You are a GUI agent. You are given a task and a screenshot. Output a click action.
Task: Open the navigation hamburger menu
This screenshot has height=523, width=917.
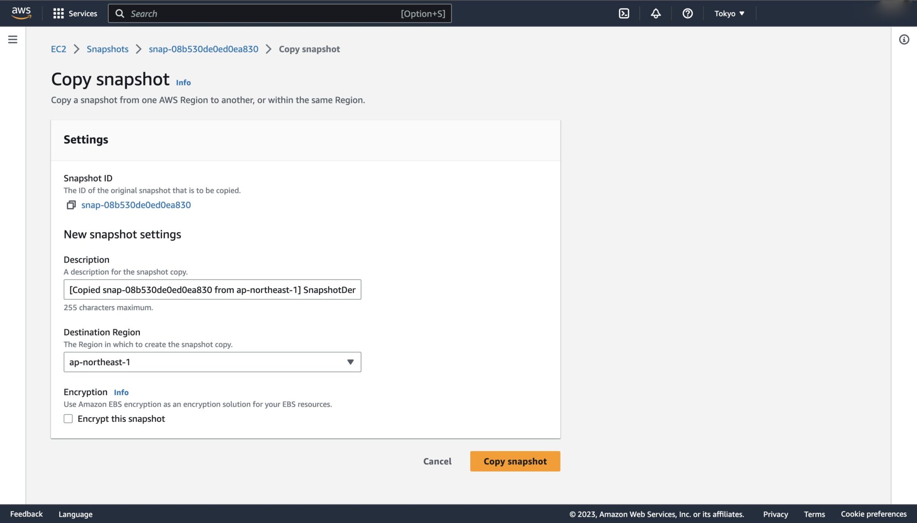[x=12, y=39]
